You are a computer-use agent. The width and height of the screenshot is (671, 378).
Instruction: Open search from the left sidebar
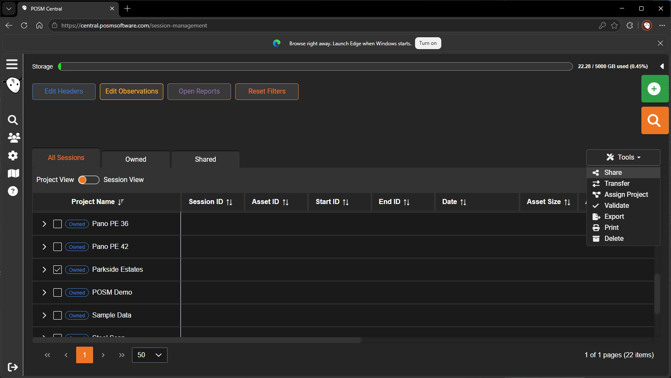click(x=13, y=120)
